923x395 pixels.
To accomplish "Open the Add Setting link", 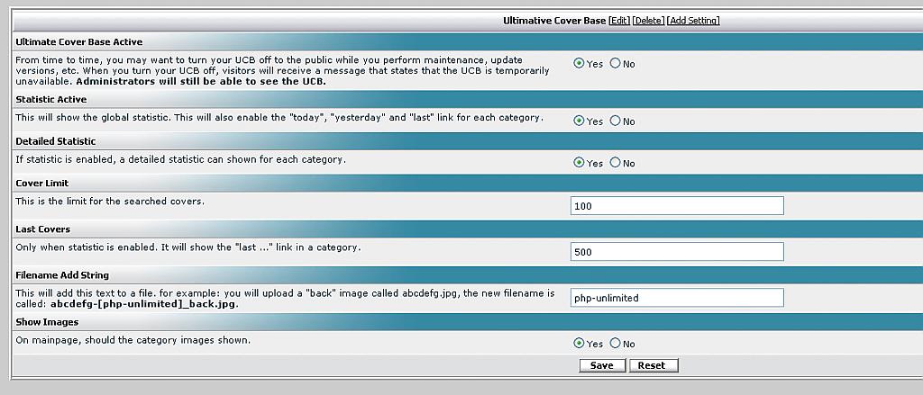I will [693, 21].
